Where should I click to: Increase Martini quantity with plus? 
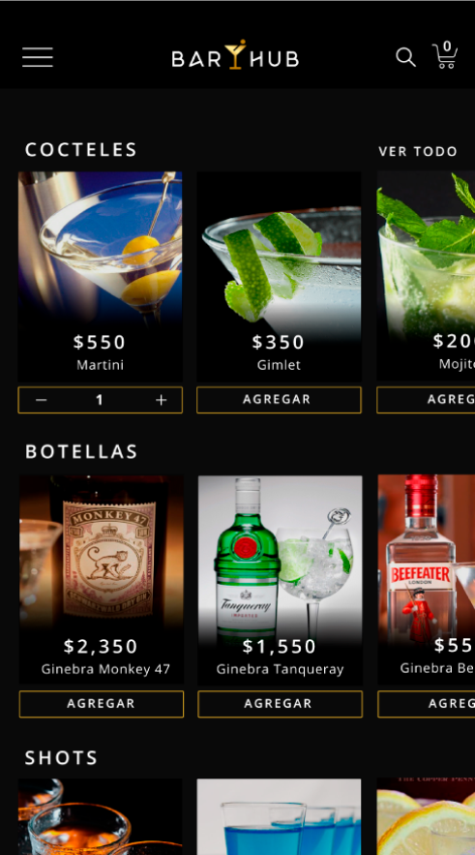point(161,400)
